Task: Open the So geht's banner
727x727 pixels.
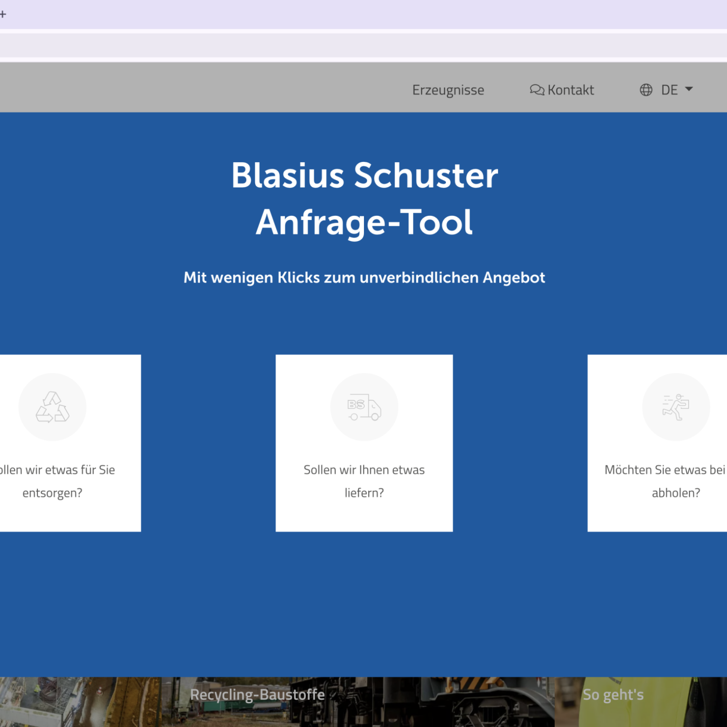Action: pos(613,695)
